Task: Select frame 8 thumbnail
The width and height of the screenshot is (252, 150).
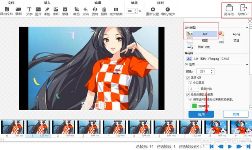Action: click(x=216, y=127)
